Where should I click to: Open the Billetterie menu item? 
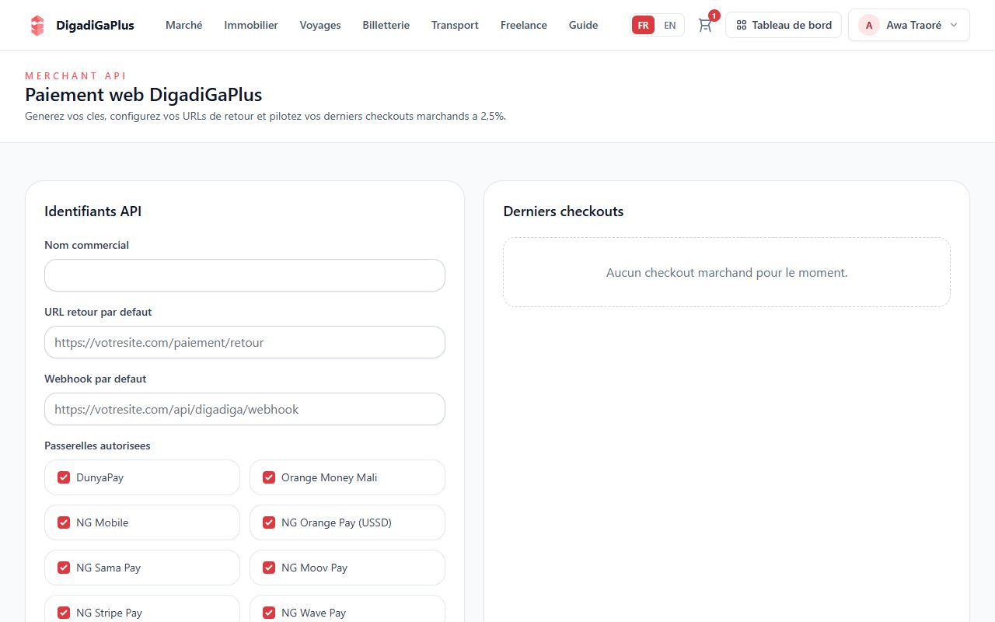[x=386, y=25]
